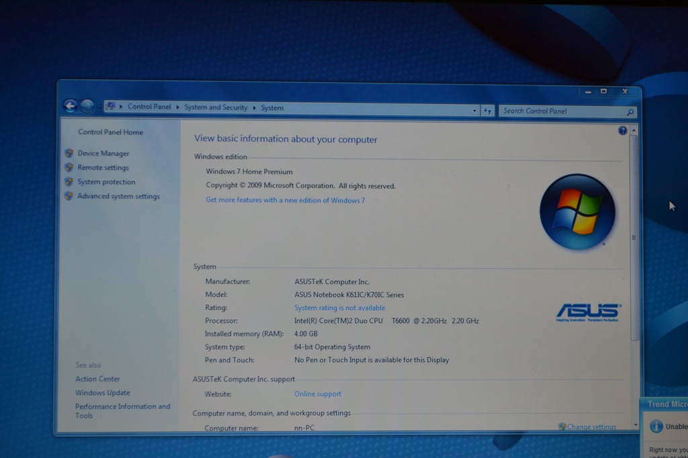688x458 pixels.
Task: Click shield icon beside Remote settings
Action: coord(69,167)
